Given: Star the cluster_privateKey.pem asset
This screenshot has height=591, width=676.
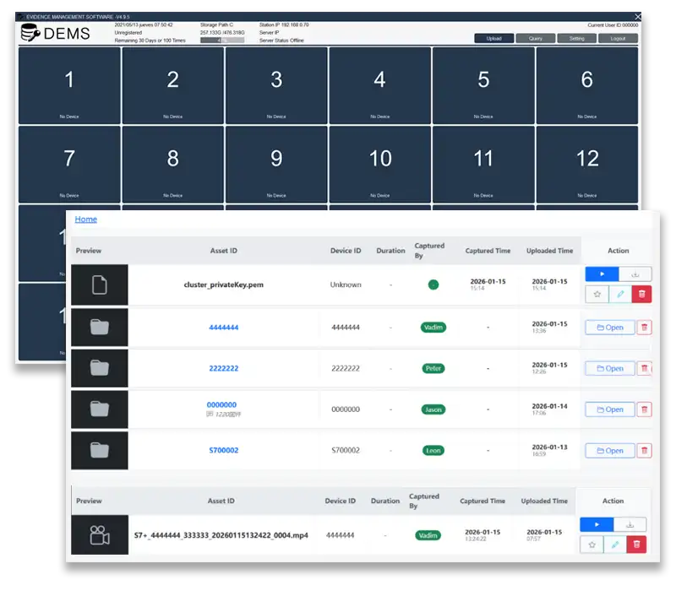Looking at the screenshot, I should (x=597, y=294).
